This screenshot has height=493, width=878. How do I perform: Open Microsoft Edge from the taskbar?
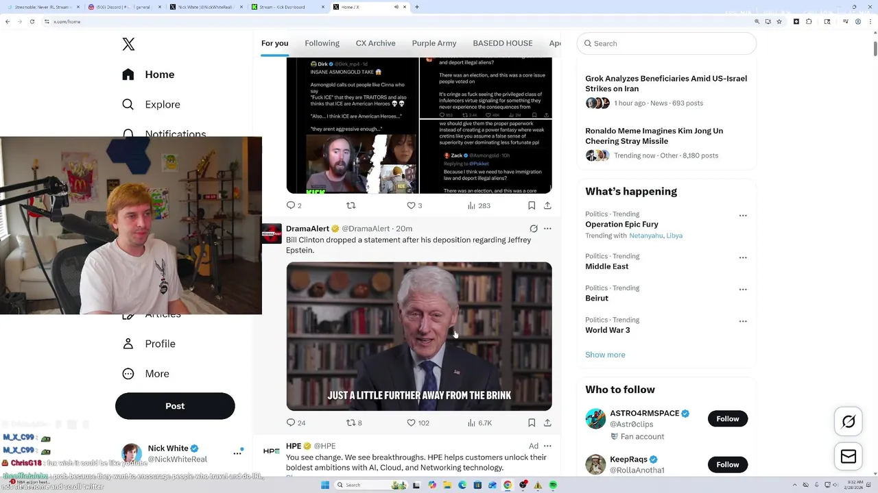[x=462, y=485]
